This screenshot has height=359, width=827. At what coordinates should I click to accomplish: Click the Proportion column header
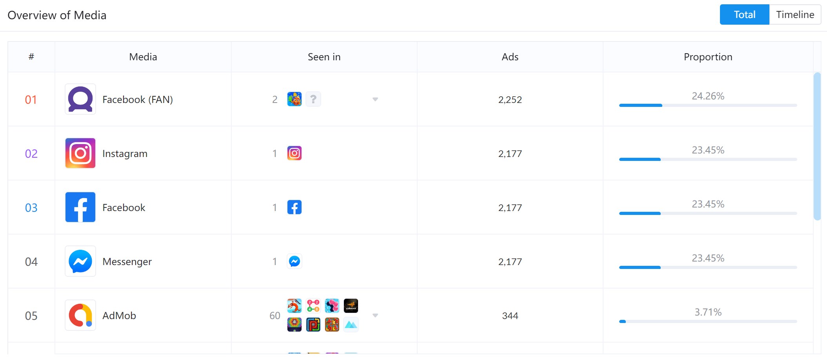[x=708, y=57]
